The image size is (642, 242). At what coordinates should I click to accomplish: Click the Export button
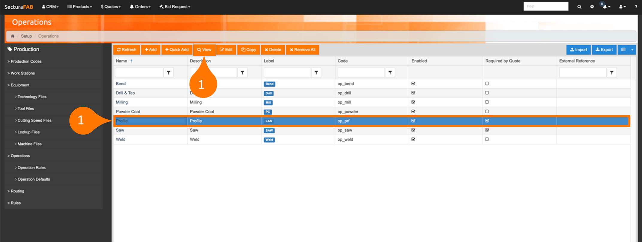pyautogui.click(x=604, y=50)
